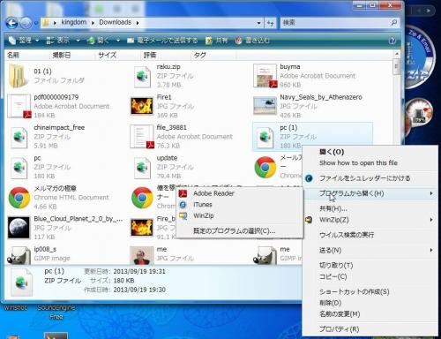Expand プログラムから開く(H) submenu
This screenshot has height=339, width=441.
click(370, 193)
